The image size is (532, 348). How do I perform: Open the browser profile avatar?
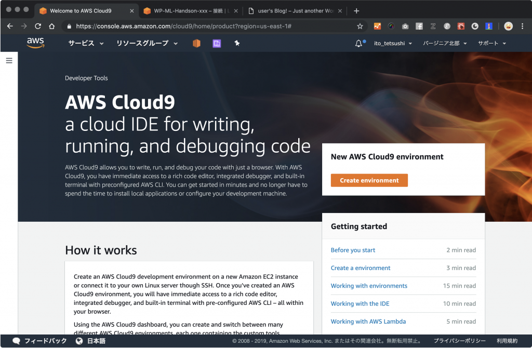click(x=508, y=26)
